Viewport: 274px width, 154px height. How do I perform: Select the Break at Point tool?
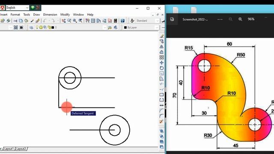[162, 95]
